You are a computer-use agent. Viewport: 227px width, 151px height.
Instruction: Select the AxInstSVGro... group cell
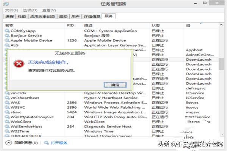pos(200,55)
